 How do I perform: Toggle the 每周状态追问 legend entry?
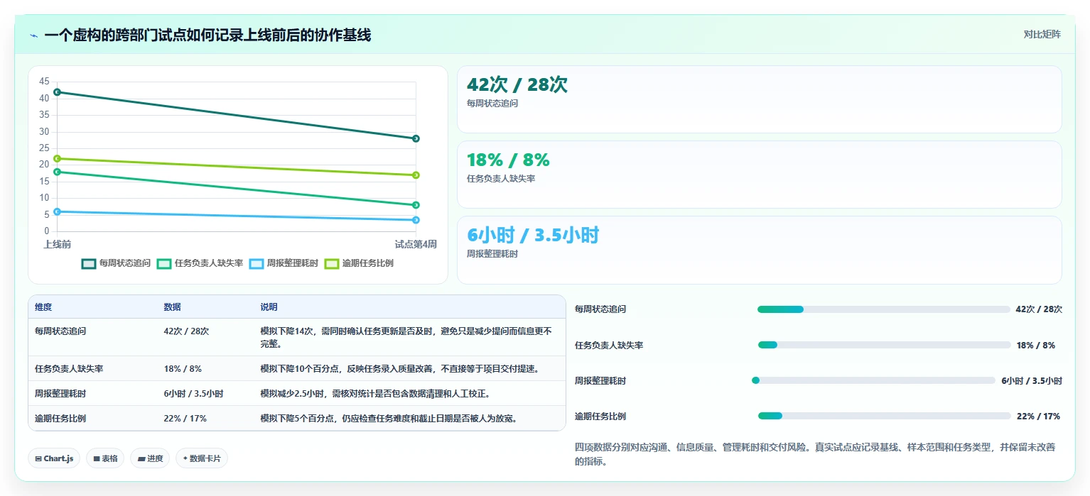click(x=117, y=263)
